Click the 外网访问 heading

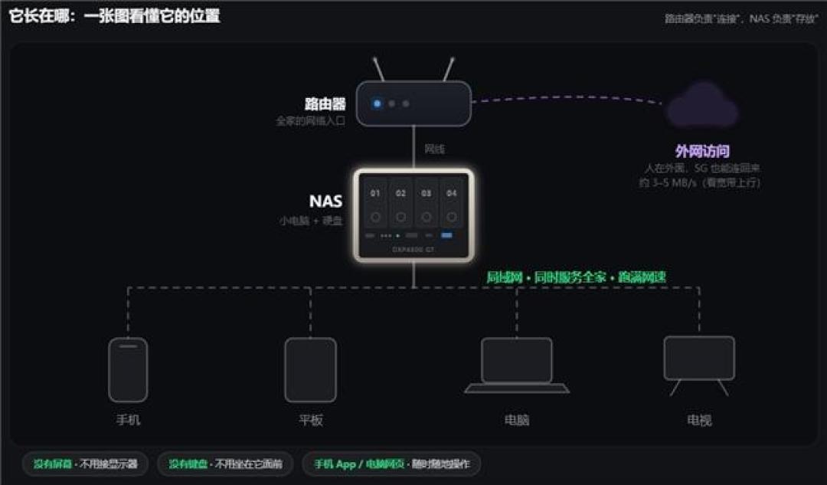702,152
